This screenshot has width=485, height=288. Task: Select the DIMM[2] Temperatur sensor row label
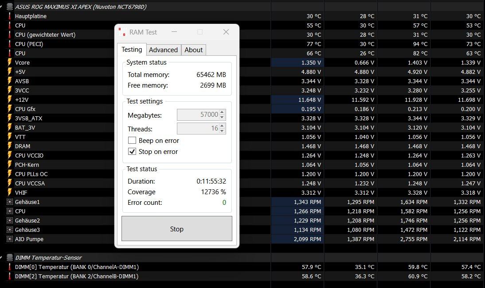tap(77, 276)
